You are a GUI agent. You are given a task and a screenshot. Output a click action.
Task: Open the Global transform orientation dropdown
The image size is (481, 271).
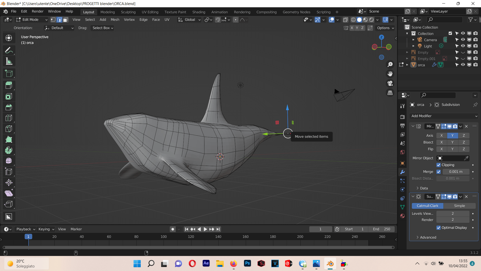point(189,20)
